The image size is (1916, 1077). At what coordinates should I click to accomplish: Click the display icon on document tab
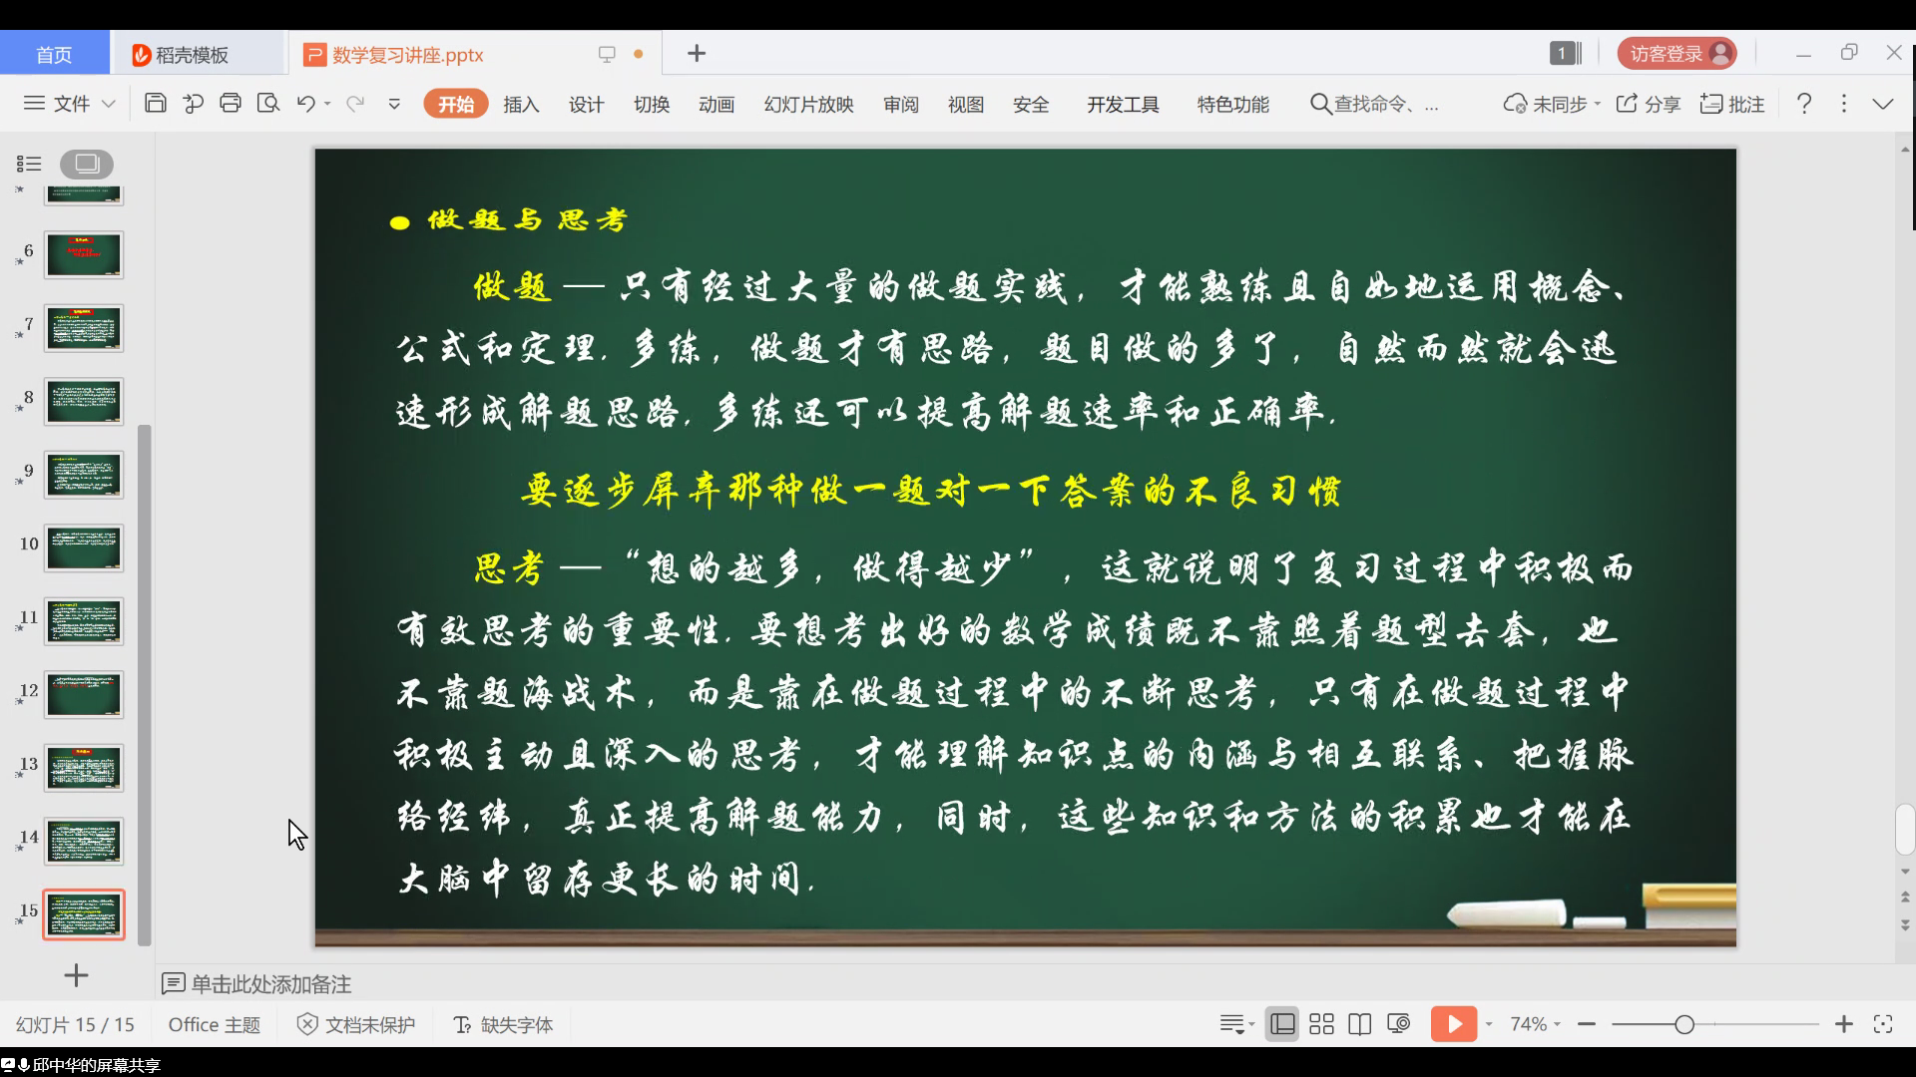click(x=607, y=54)
